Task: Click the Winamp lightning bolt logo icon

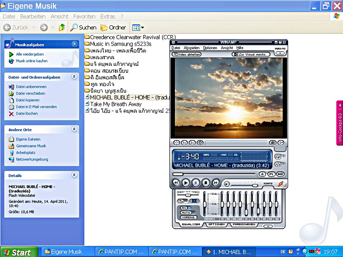Action: pos(281,184)
